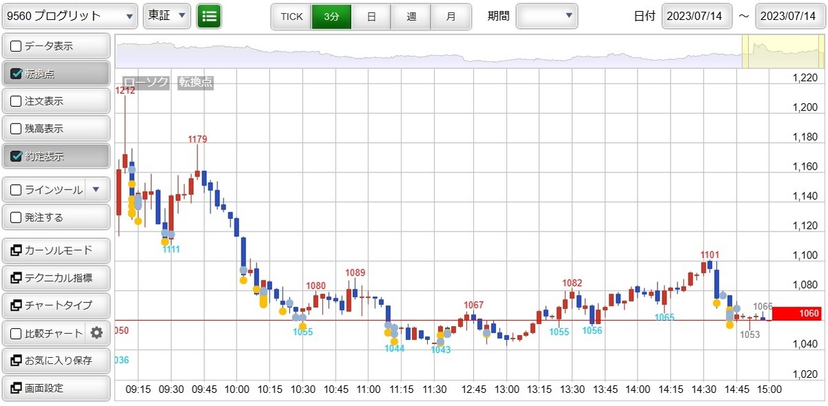Click the 09:45 time axis label
Screen dimensions: 828x406
click(x=204, y=389)
